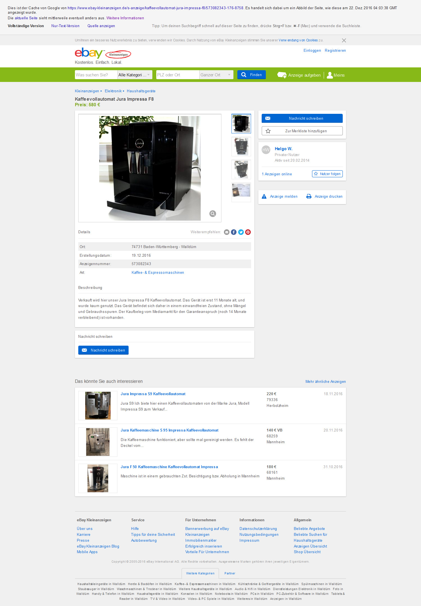Share the listing via email icon
This screenshot has width=421, height=606.
point(227,232)
